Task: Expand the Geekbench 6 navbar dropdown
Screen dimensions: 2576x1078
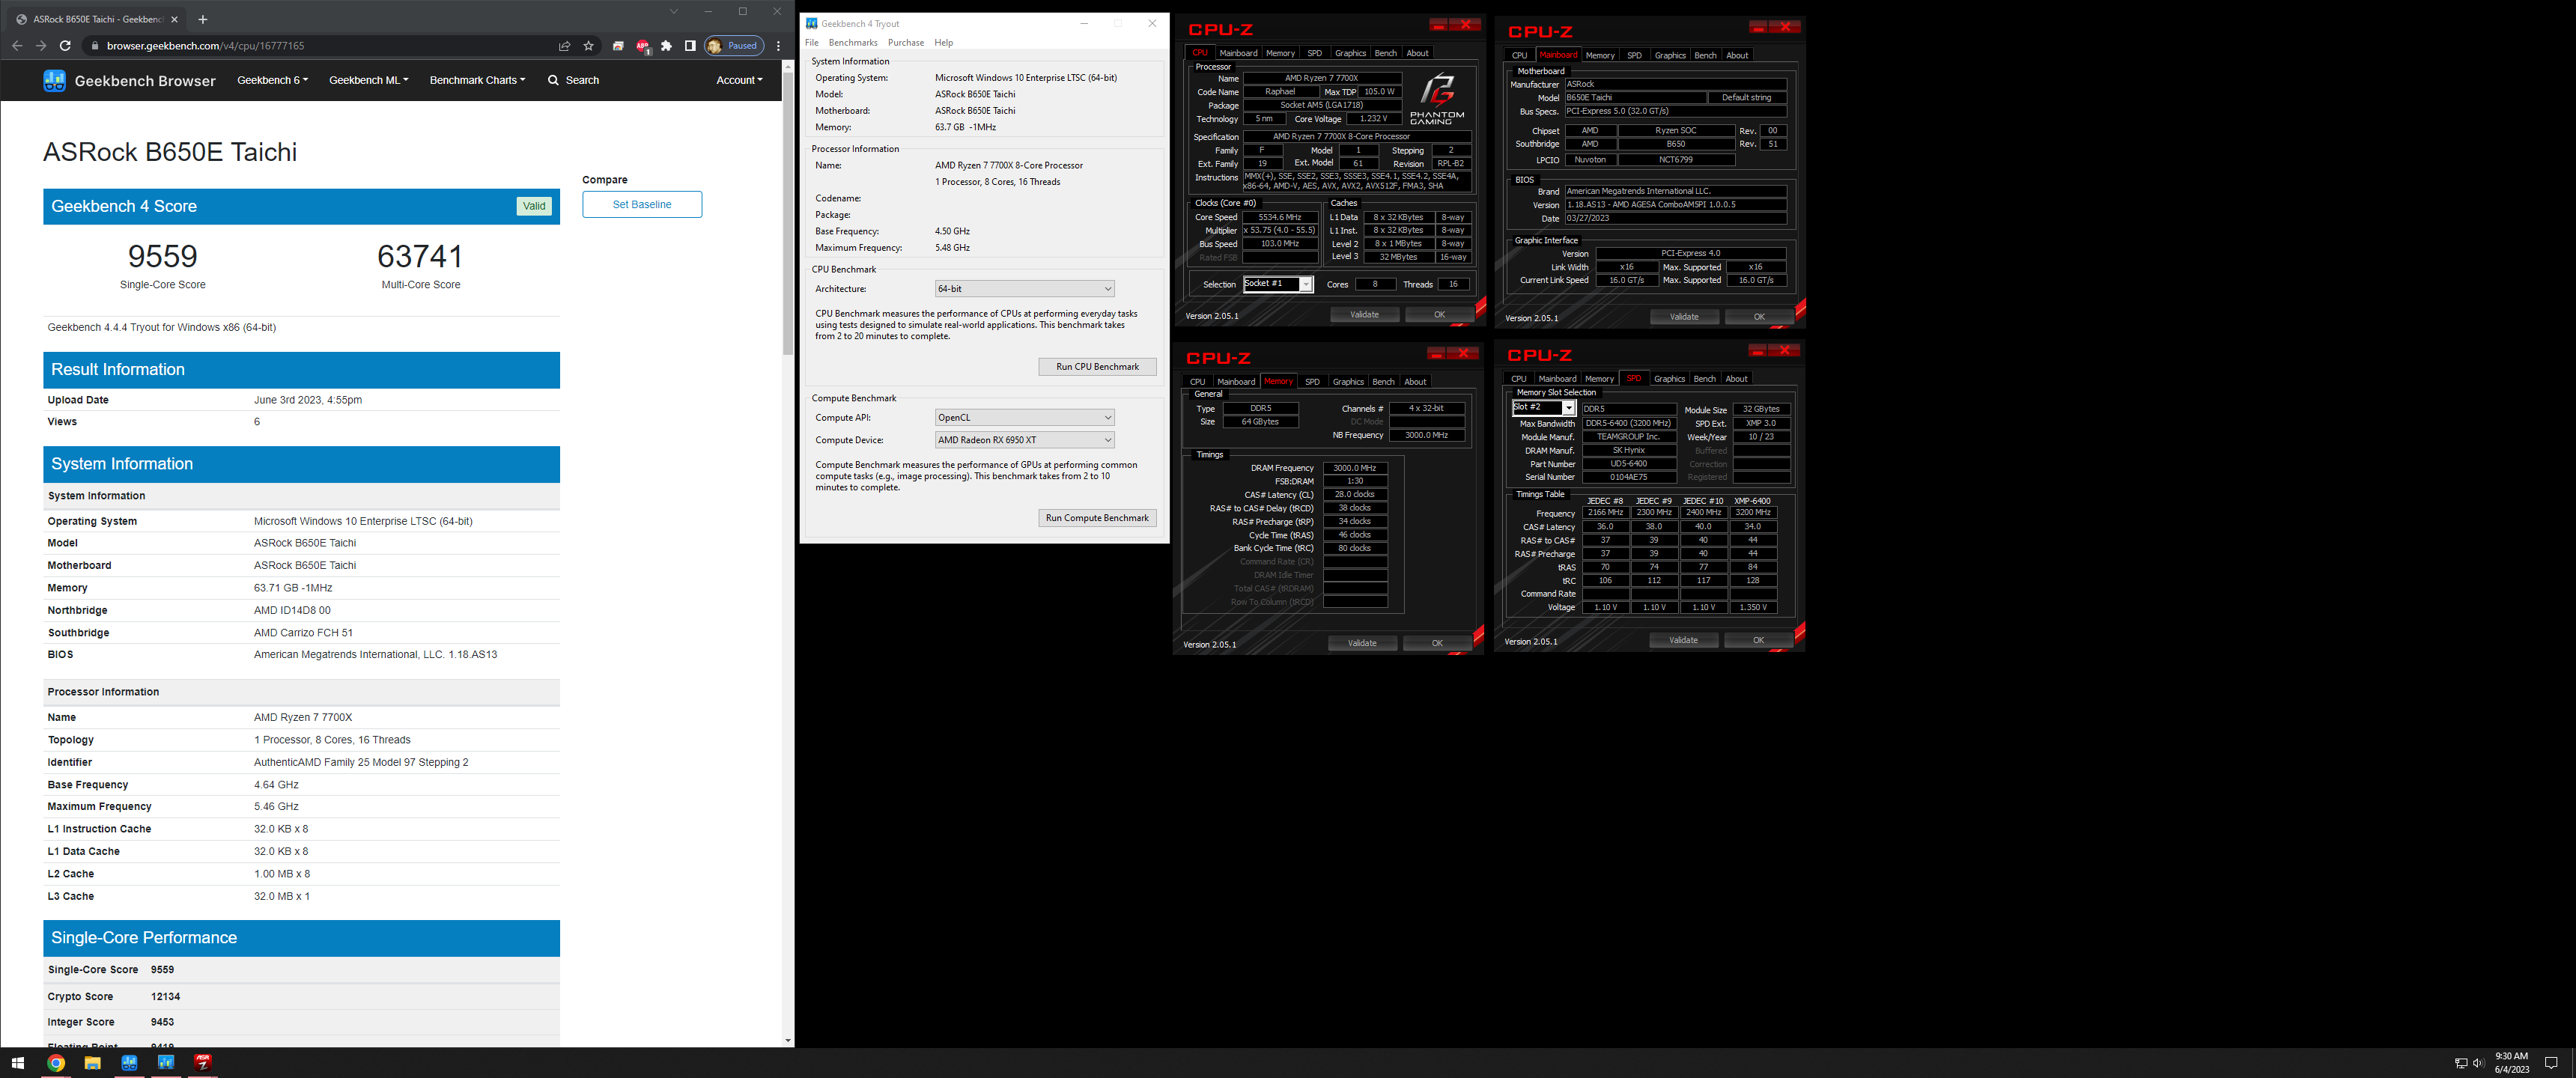Action: (x=272, y=80)
